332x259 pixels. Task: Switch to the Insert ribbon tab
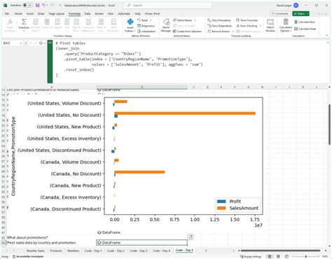[30, 14]
